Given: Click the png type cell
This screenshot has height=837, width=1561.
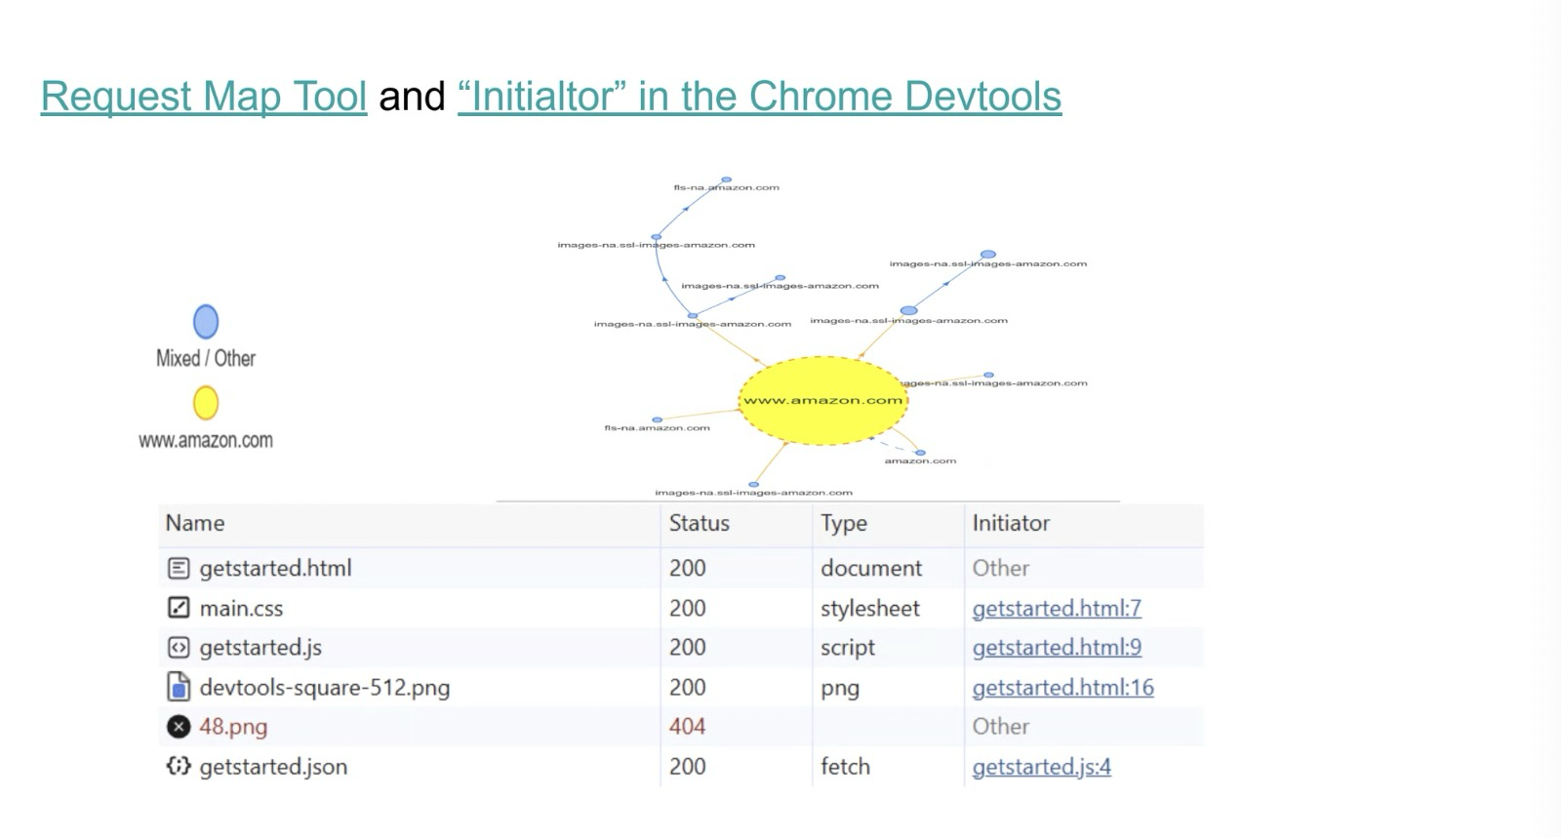Looking at the screenshot, I should pos(839,689).
